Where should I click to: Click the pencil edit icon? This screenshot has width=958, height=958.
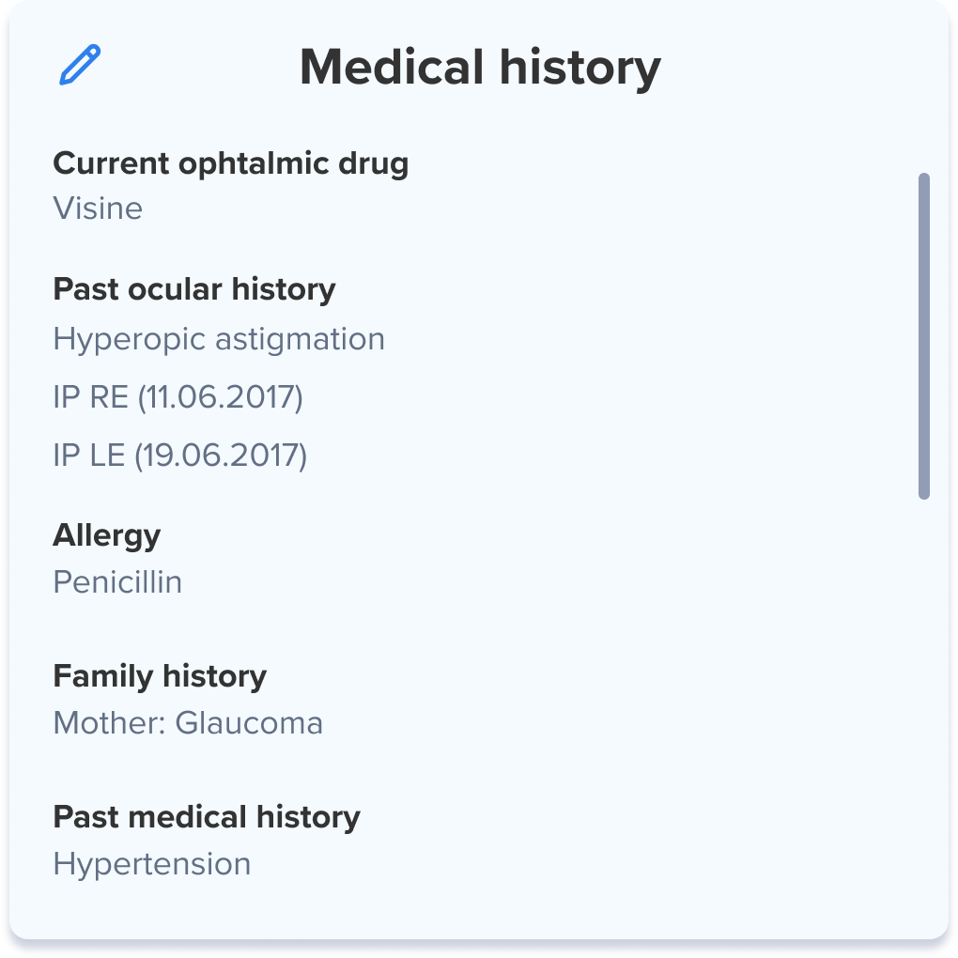coord(80,66)
